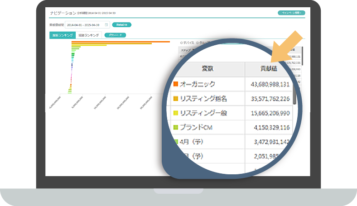Click the orange swatch beside オーガニック
Image resolution: width=357 pixels, height=206 pixels.
(175, 84)
